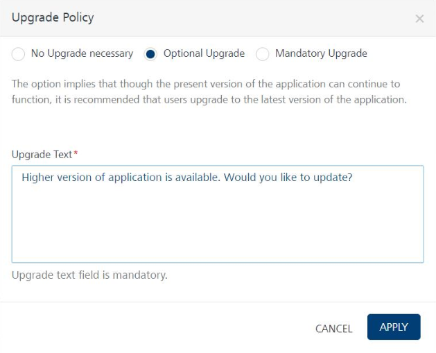Screen dimensions: 436x353
Task: Click the option description paragraph
Action: click(208, 92)
